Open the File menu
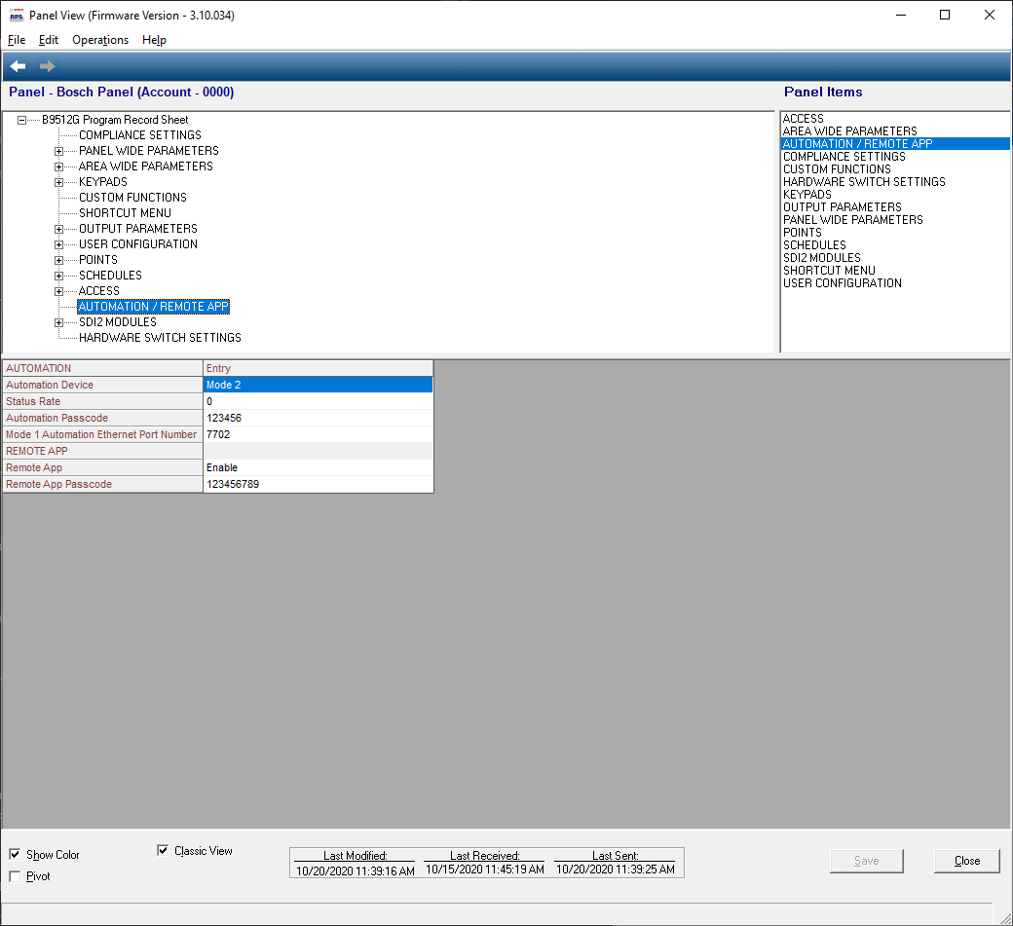 (16, 40)
